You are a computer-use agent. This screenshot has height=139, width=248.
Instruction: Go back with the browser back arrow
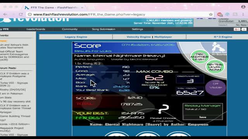point(5,14)
